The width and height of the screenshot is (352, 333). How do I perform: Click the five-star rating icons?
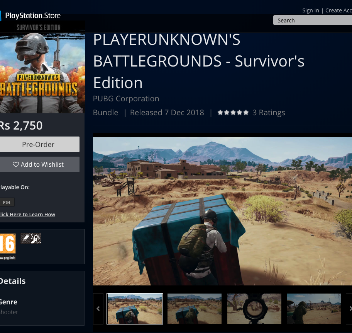[x=233, y=113]
